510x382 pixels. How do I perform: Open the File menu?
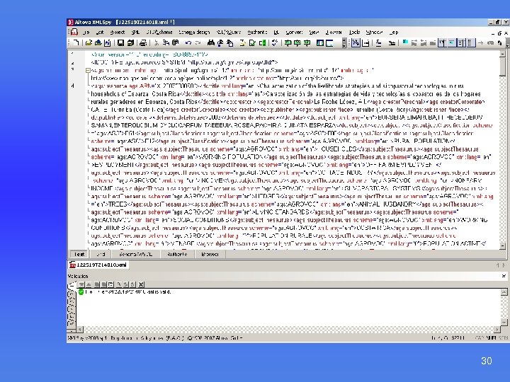click(86, 32)
